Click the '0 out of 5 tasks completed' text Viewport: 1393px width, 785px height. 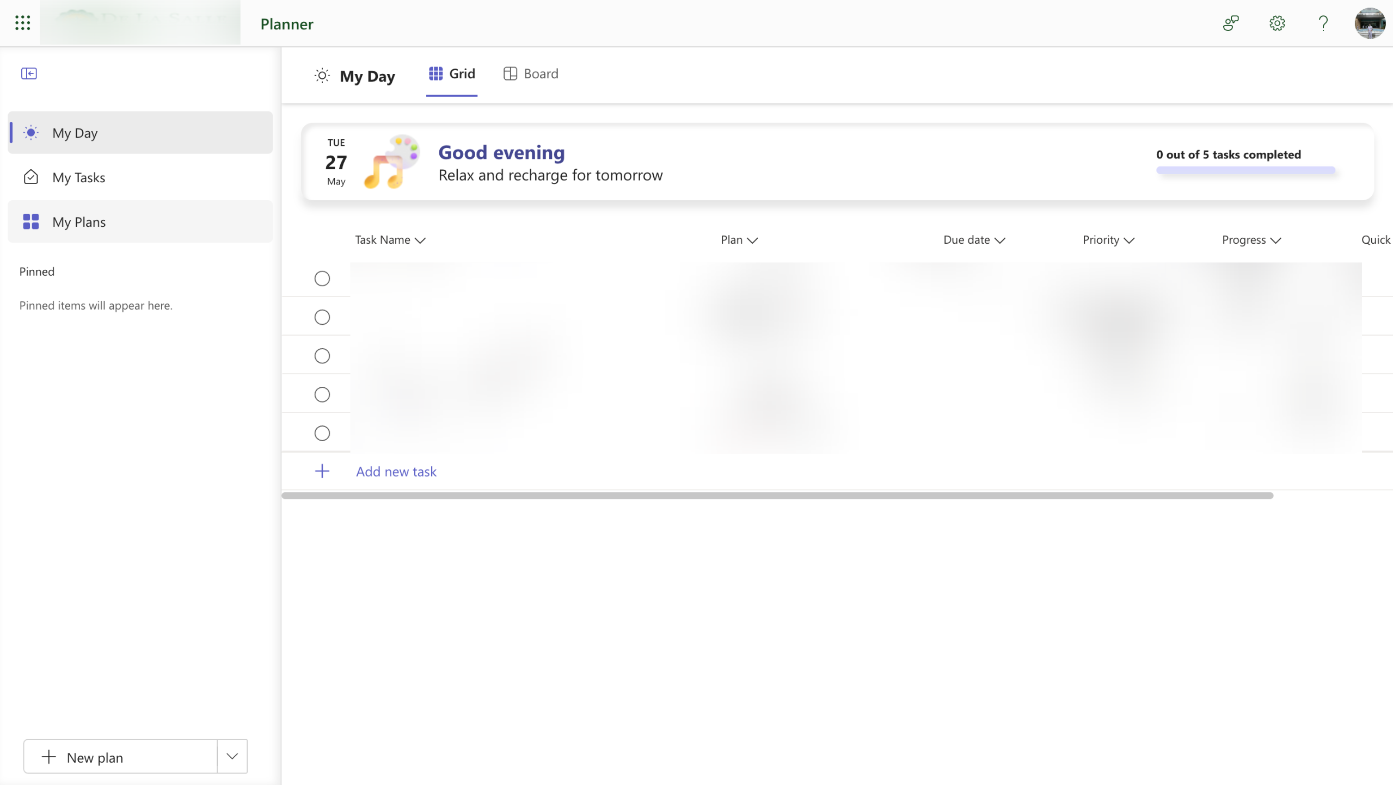pos(1229,154)
